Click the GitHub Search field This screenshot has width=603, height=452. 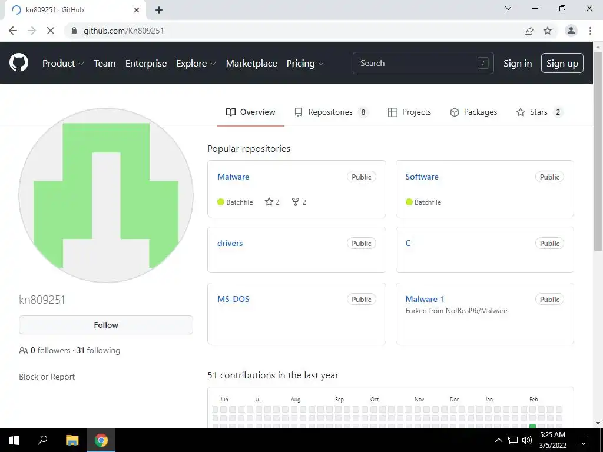coord(423,63)
